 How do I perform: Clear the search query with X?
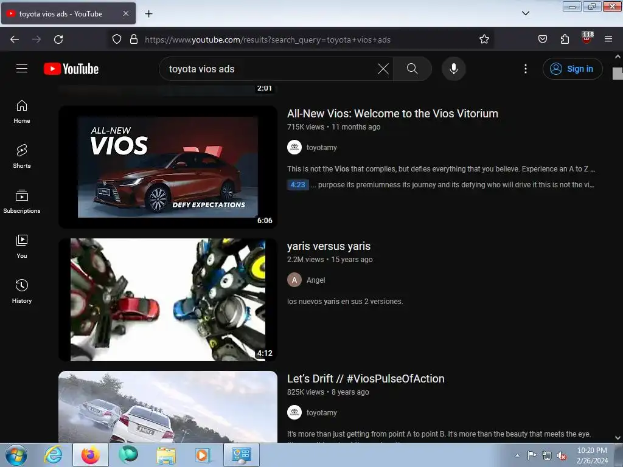(383, 69)
